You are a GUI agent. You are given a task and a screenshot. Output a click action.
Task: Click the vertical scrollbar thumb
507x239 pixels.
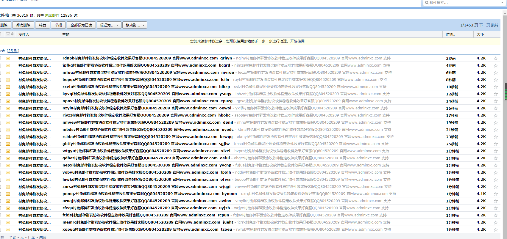pos(506,91)
